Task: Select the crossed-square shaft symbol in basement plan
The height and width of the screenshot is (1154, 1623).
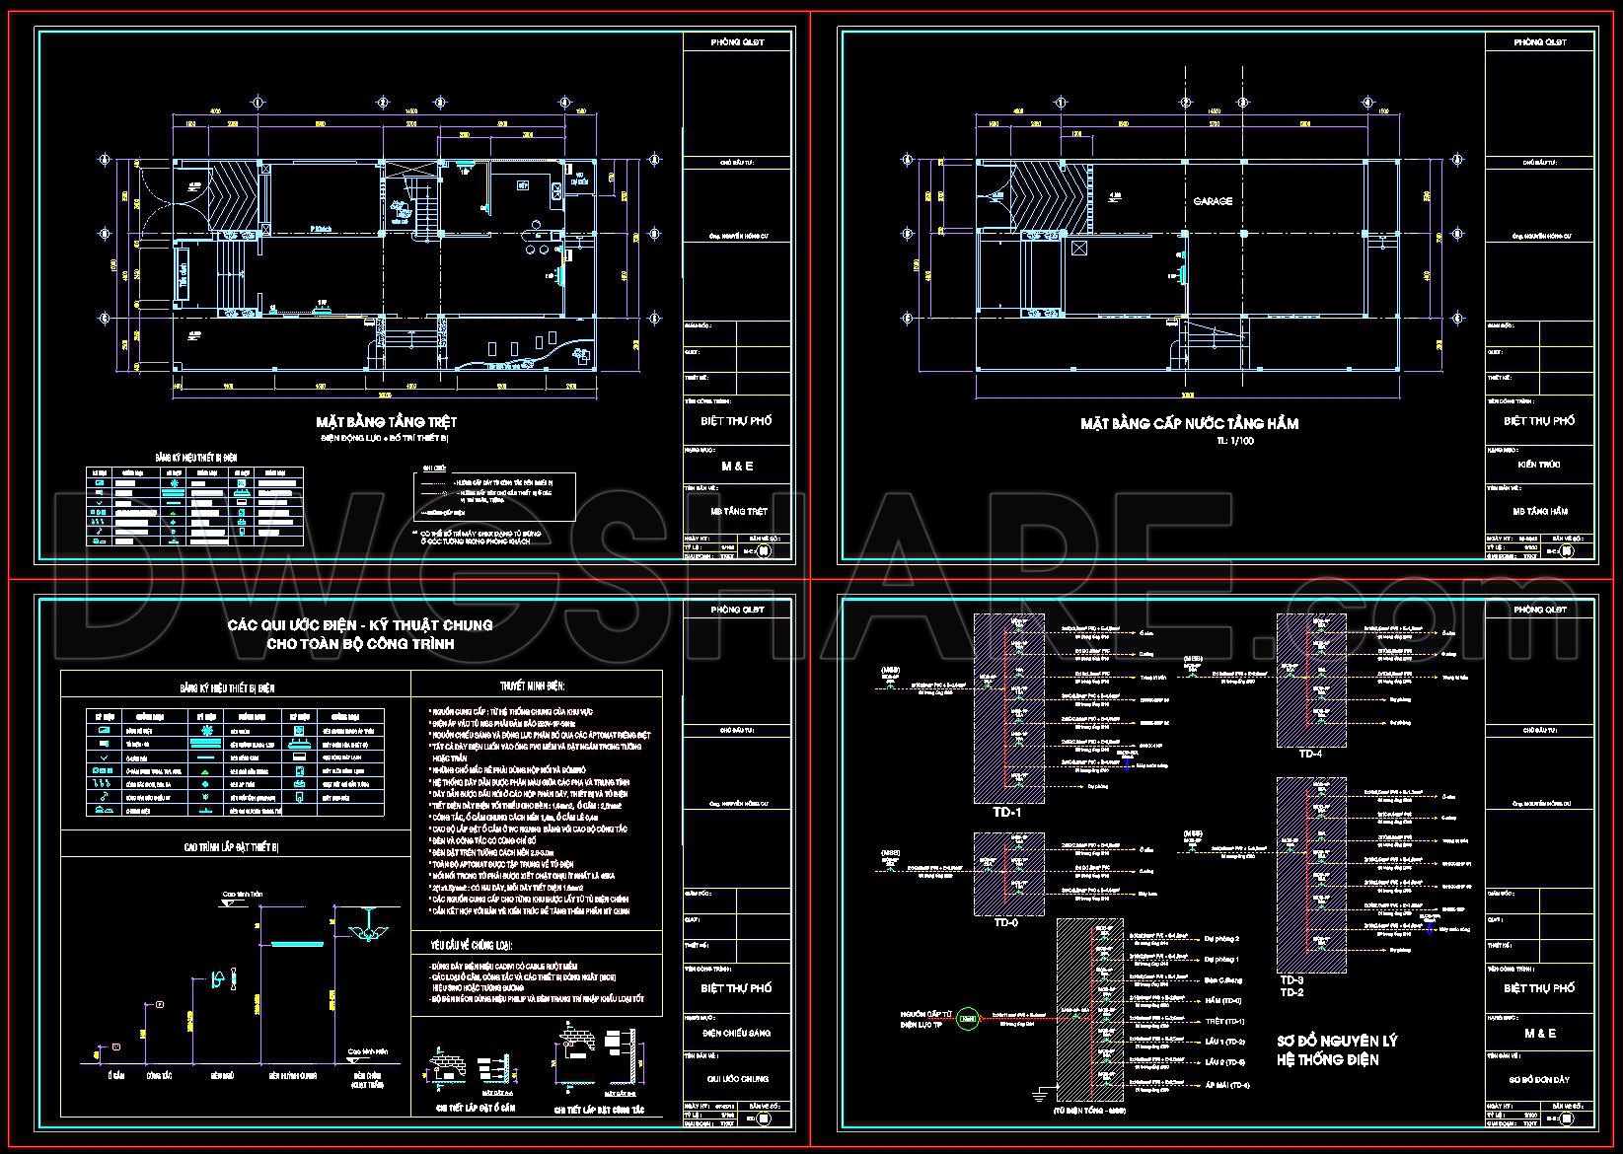Action: [1077, 249]
